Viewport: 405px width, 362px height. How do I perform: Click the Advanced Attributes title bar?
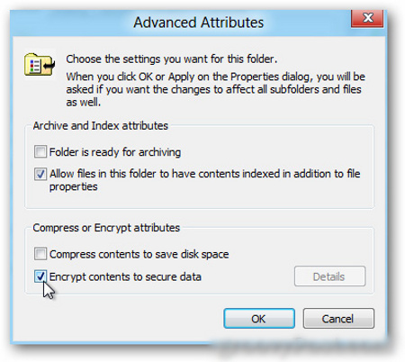(x=180, y=23)
